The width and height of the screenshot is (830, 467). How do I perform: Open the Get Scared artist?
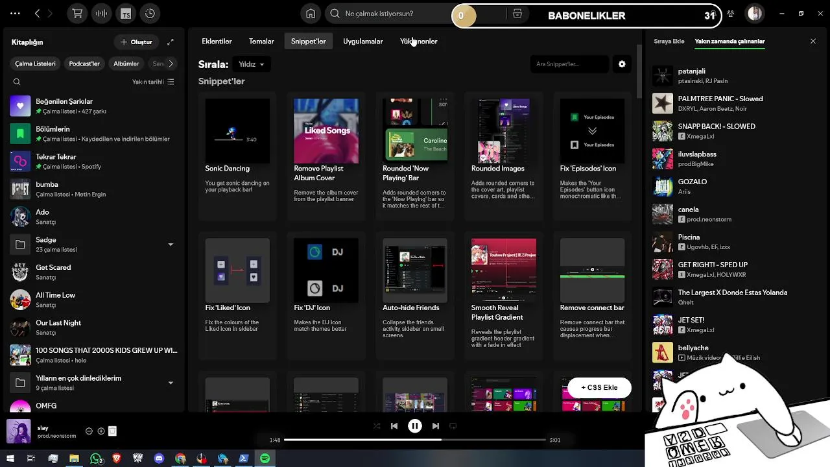(92, 272)
